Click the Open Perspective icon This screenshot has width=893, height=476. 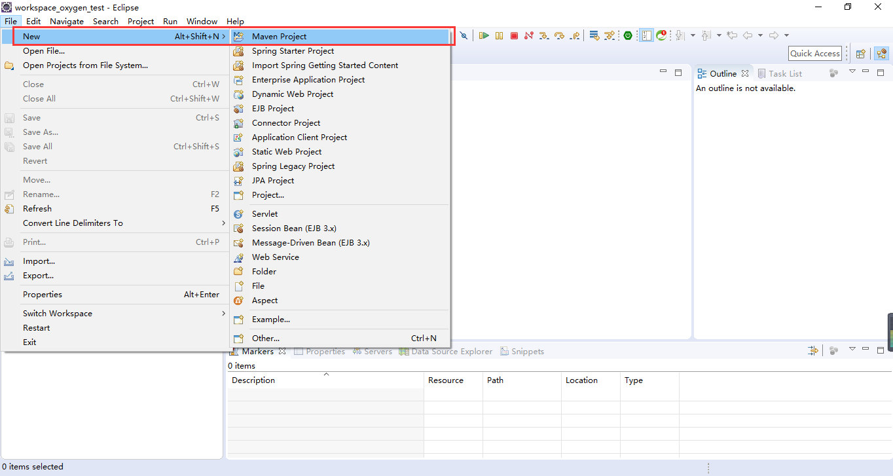coord(861,54)
